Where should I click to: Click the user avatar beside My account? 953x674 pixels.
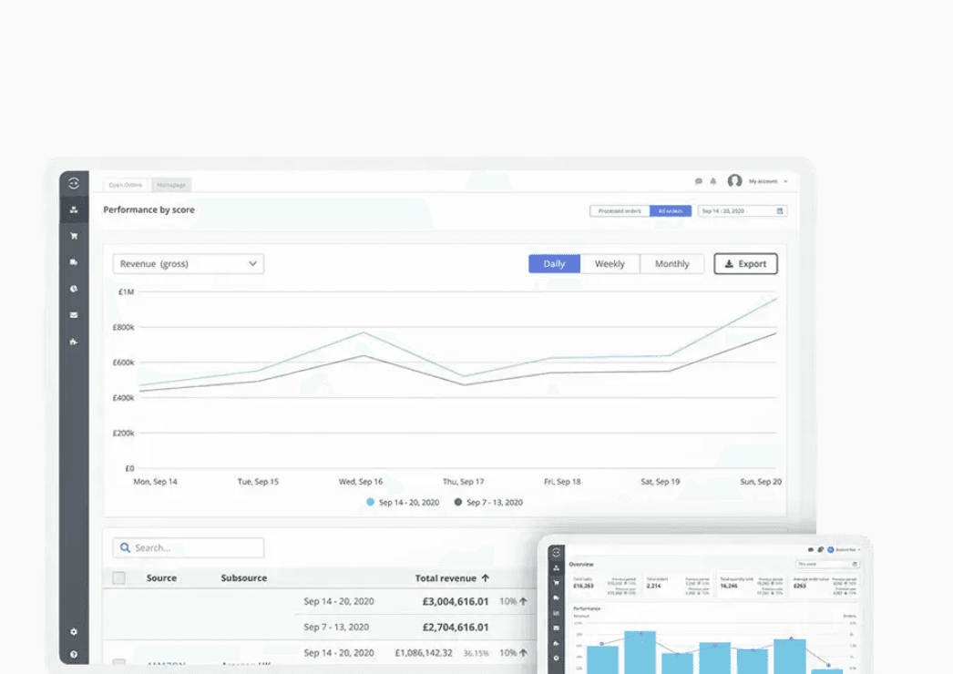(734, 180)
